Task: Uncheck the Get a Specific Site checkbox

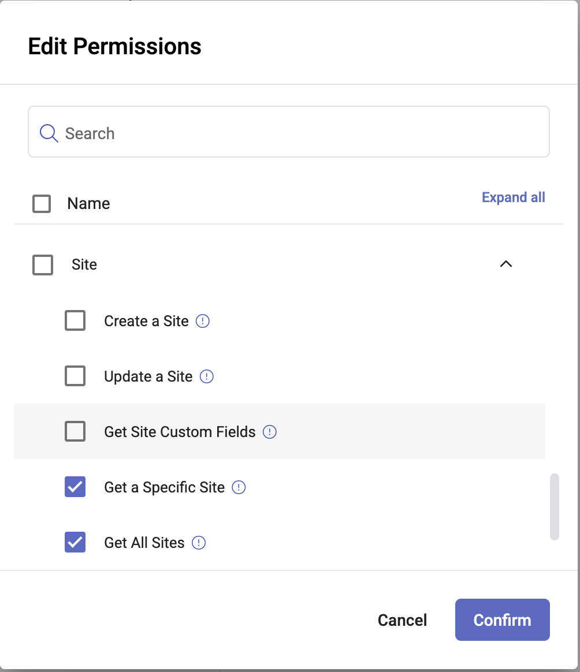Action: coord(75,487)
